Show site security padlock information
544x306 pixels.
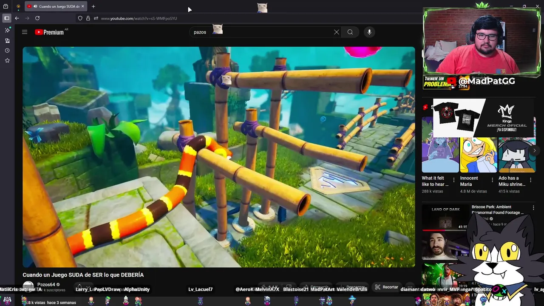(x=88, y=18)
